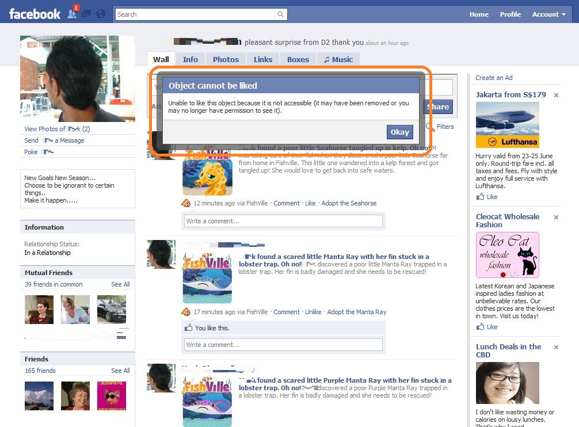
Task: Click FishVille app icon on 17 minutes post
Action: tap(186, 312)
